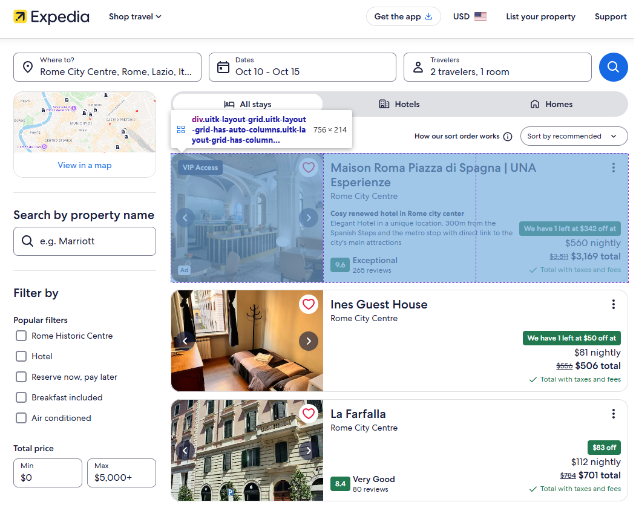
Task: Click the View in a map link
Action: coord(84,165)
